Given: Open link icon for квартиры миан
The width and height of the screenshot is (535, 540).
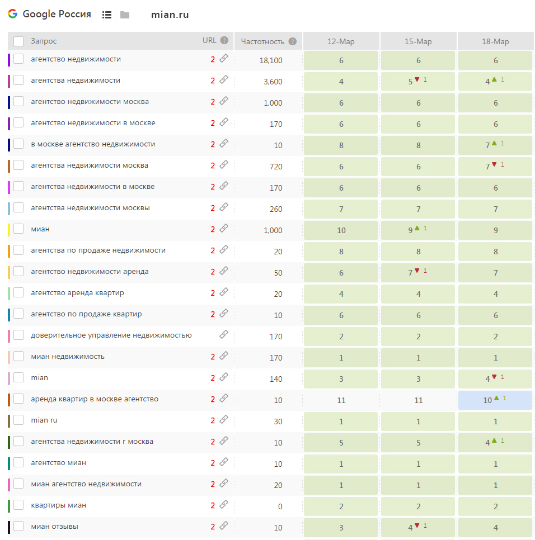Looking at the screenshot, I should click(x=224, y=505).
